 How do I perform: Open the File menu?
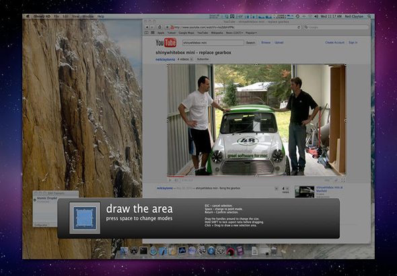point(57,16)
